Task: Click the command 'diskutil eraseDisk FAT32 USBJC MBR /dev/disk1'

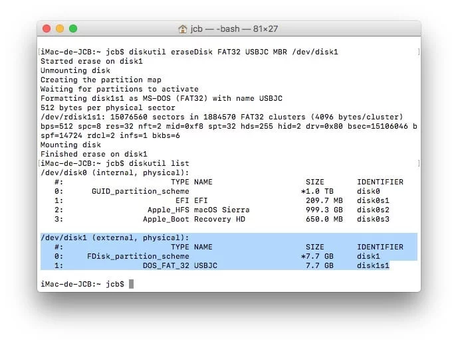Action: (x=233, y=52)
